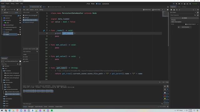Stop the running project
200x112 pixels.
179,4
